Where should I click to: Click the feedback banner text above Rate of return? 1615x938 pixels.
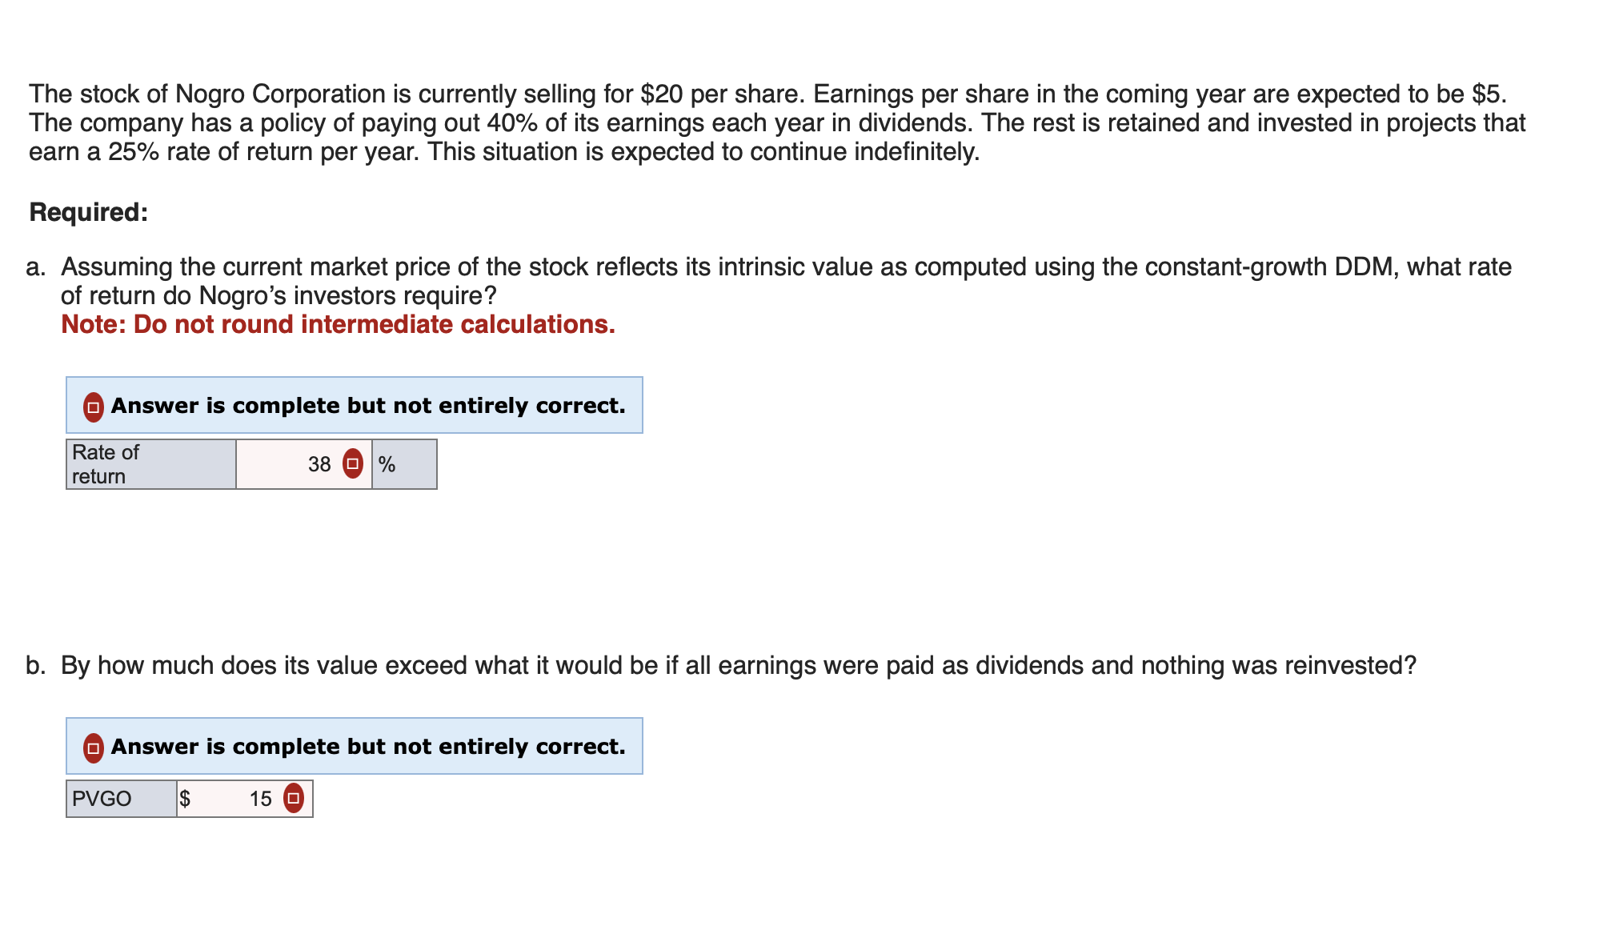click(368, 406)
